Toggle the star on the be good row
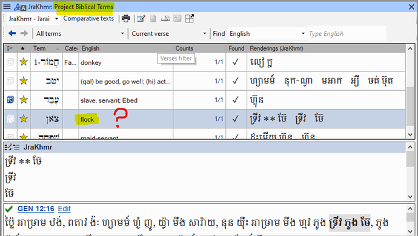This screenshot has width=418, height=236. (x=24, y=80)
